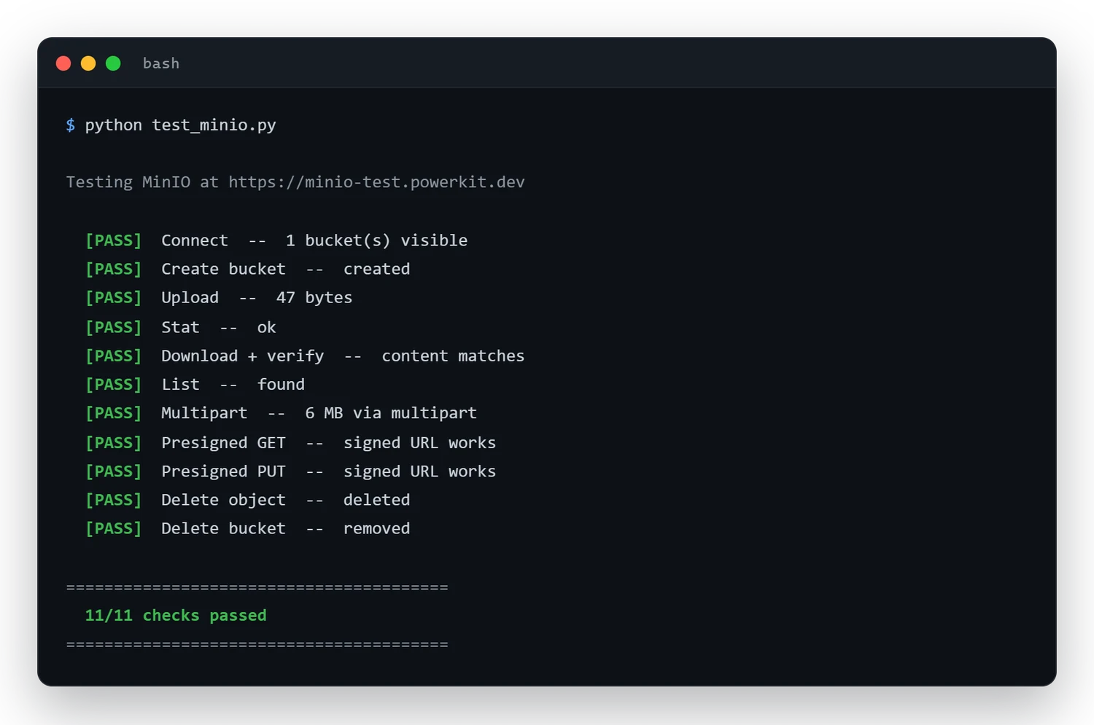Click the 'Upload' check name
1094x725 pixels.
coord(190,298)
